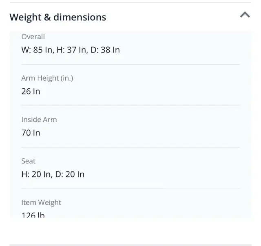The width and height of the screenshot is (261, 246).
Task: Click the divider below Inside Arm row
Action: point(130,147)
